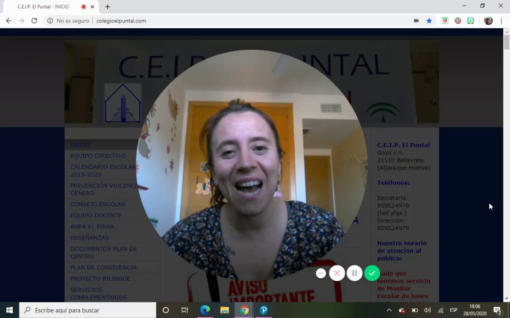Open Chrome three-dot menu
Screen dimensions: 510x318
501,21
